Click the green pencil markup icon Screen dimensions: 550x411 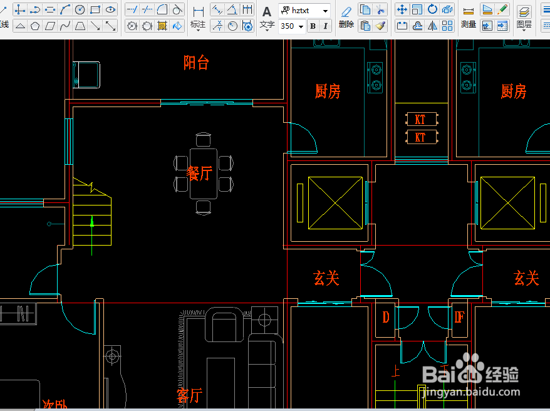coord(502,9)
